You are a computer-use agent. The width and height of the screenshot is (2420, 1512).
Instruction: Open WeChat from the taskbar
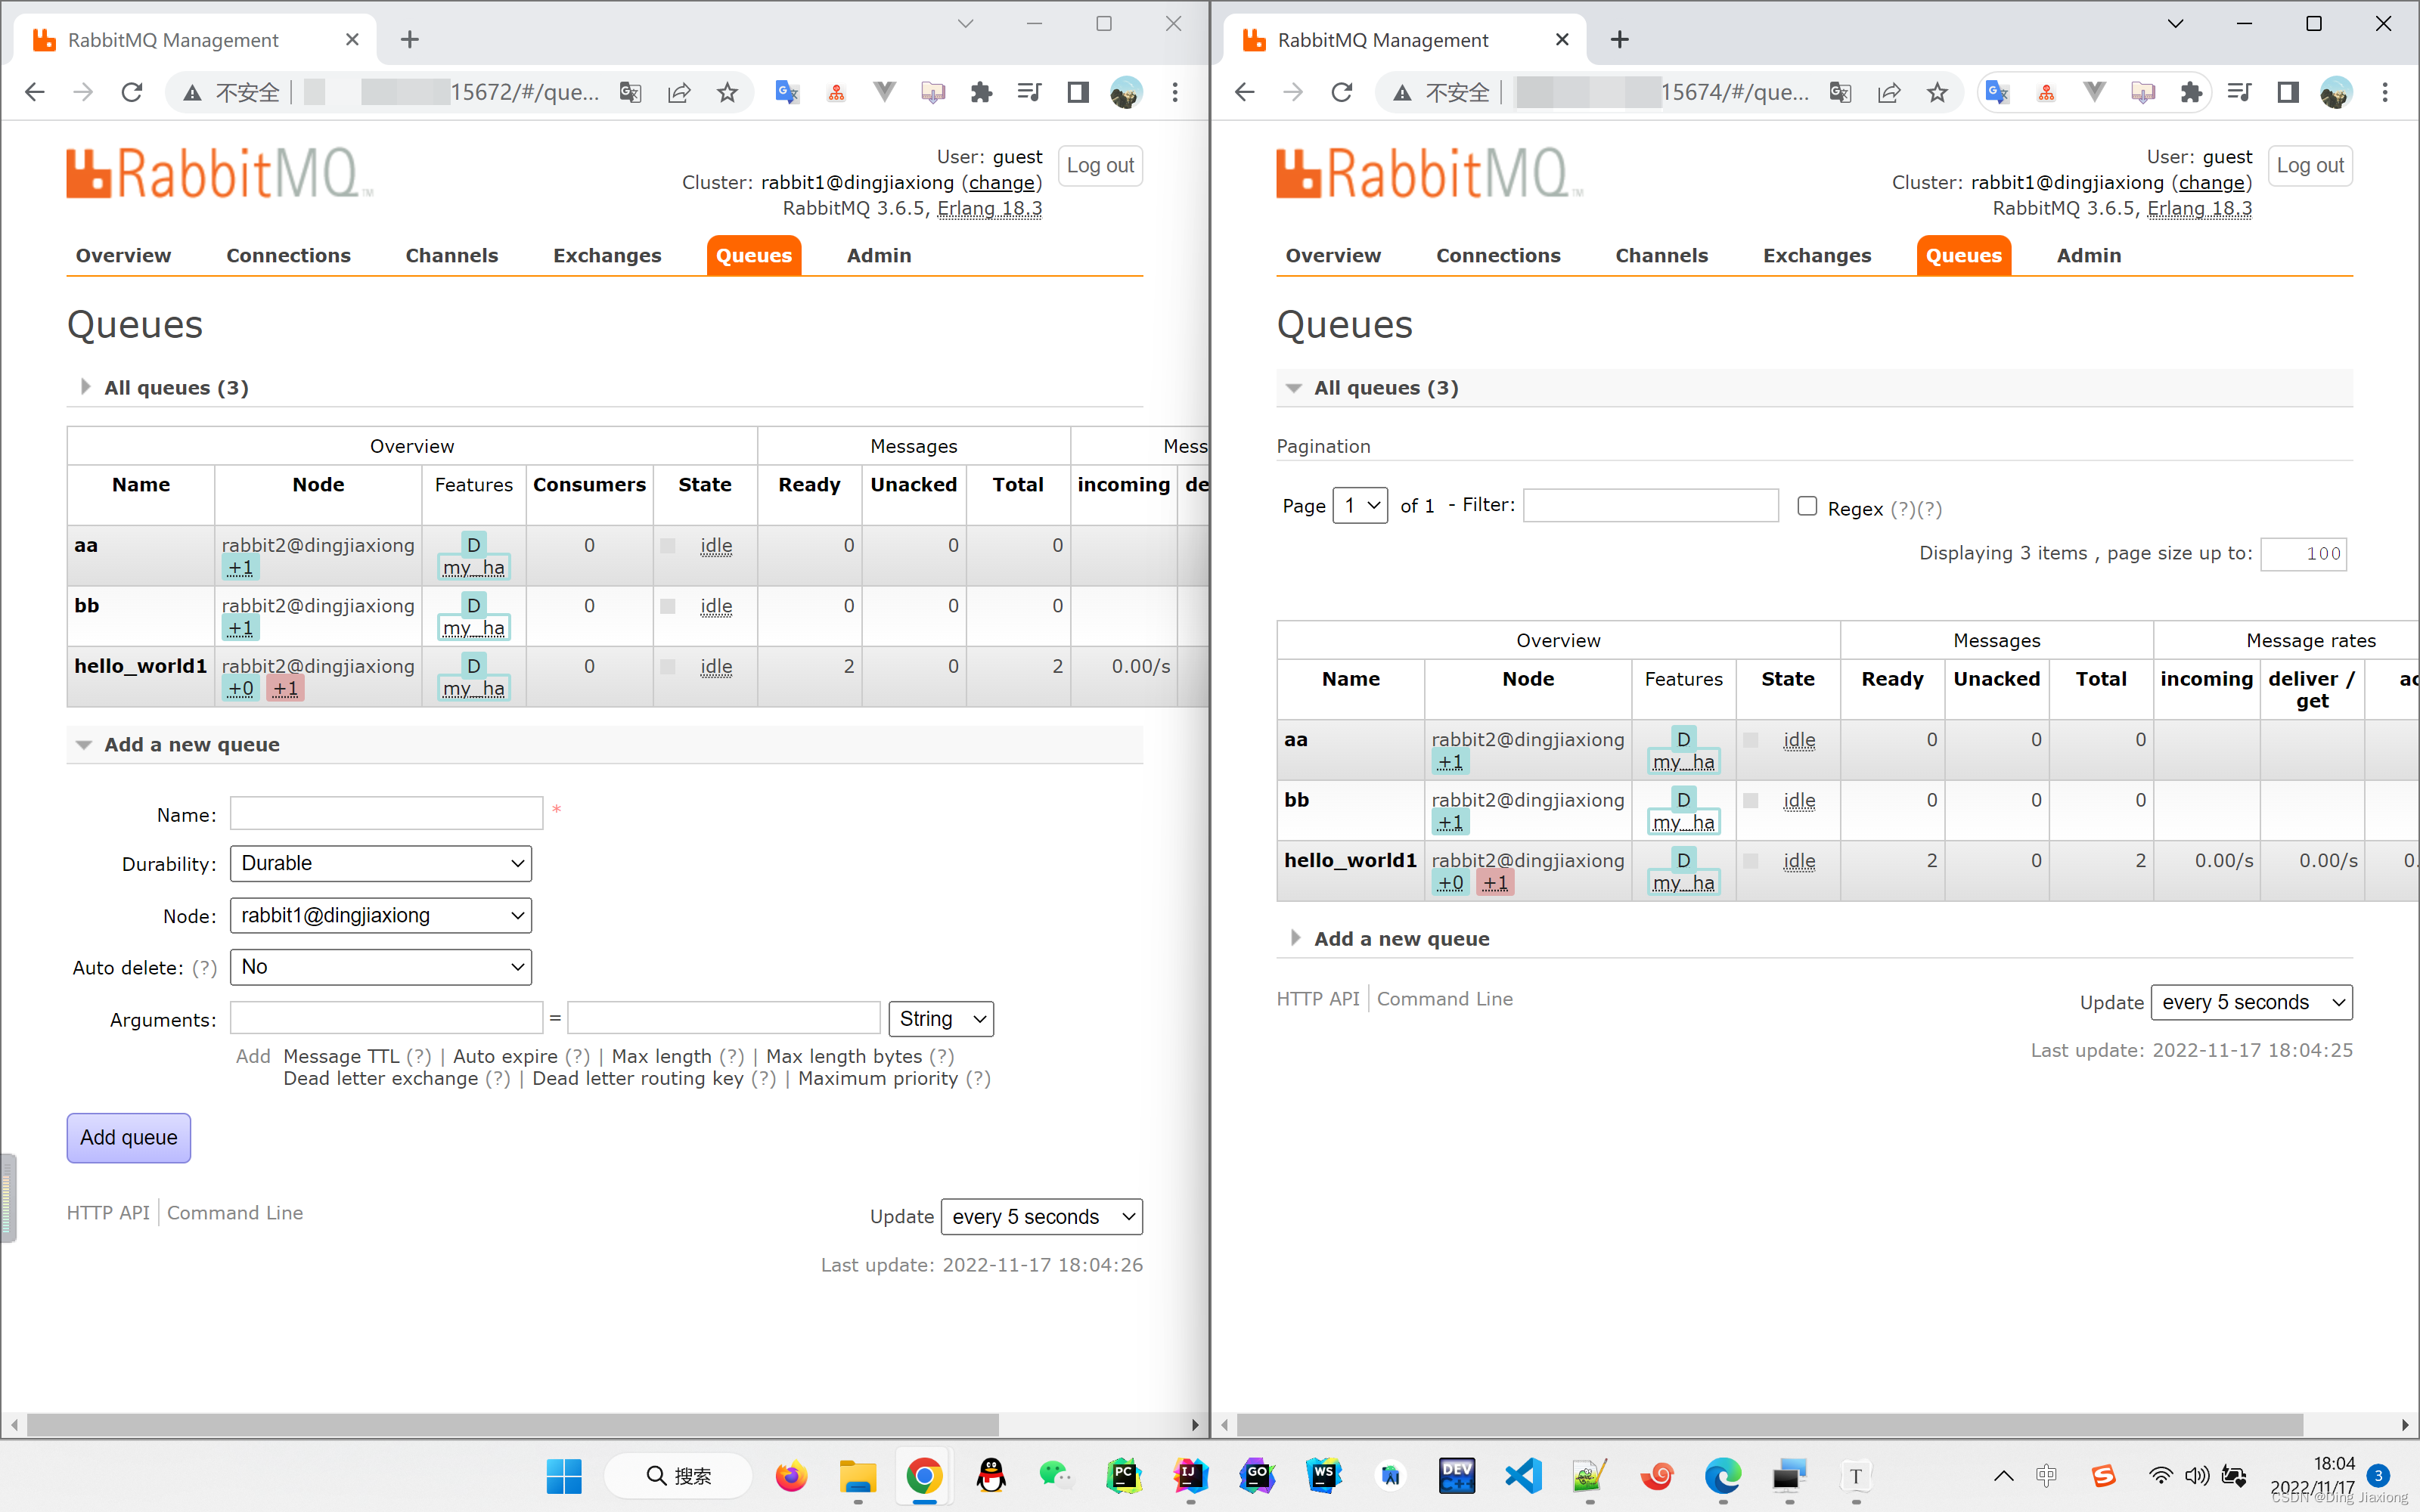1057,1476
